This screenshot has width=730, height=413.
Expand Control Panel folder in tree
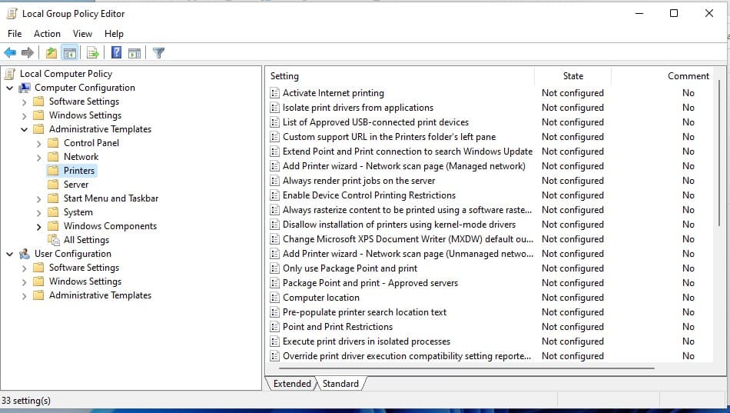39,143
